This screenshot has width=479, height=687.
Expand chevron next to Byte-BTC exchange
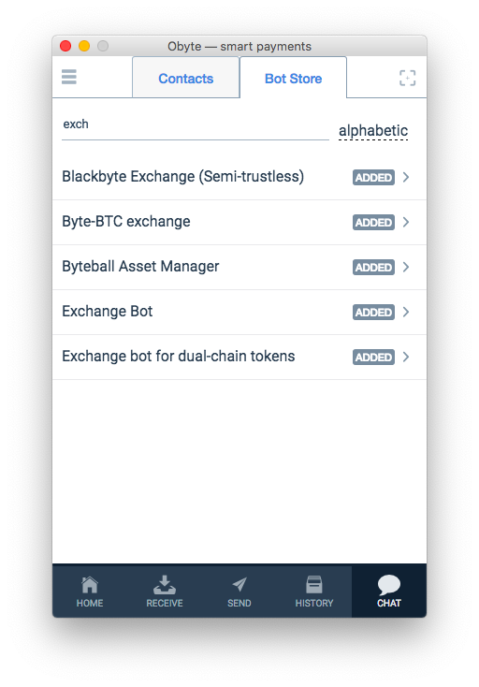[406, 222]
